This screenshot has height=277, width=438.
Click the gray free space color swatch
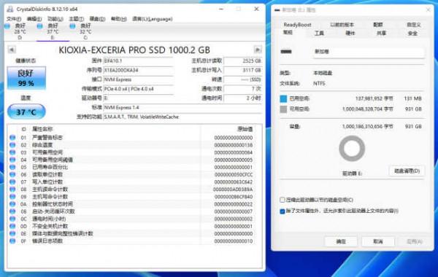click(283, 109)
